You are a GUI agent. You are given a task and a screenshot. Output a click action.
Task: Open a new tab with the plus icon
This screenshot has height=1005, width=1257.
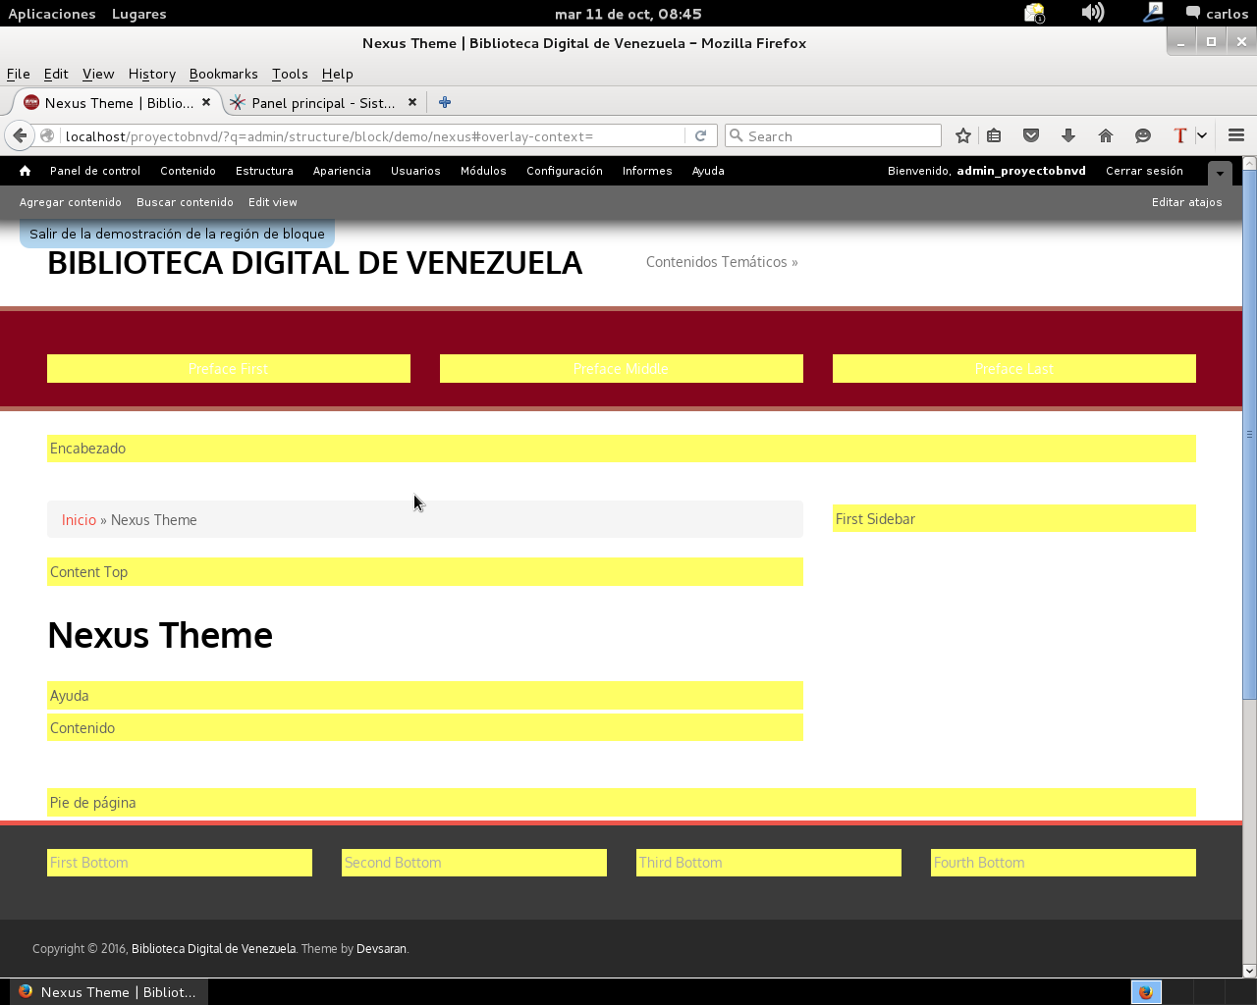(445, 102)
